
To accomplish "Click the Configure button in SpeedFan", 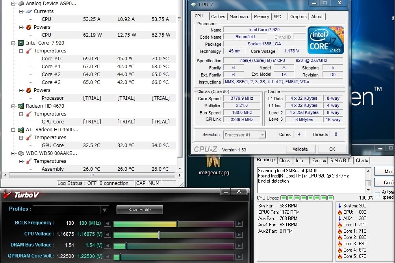I will [x=384, y=182].
